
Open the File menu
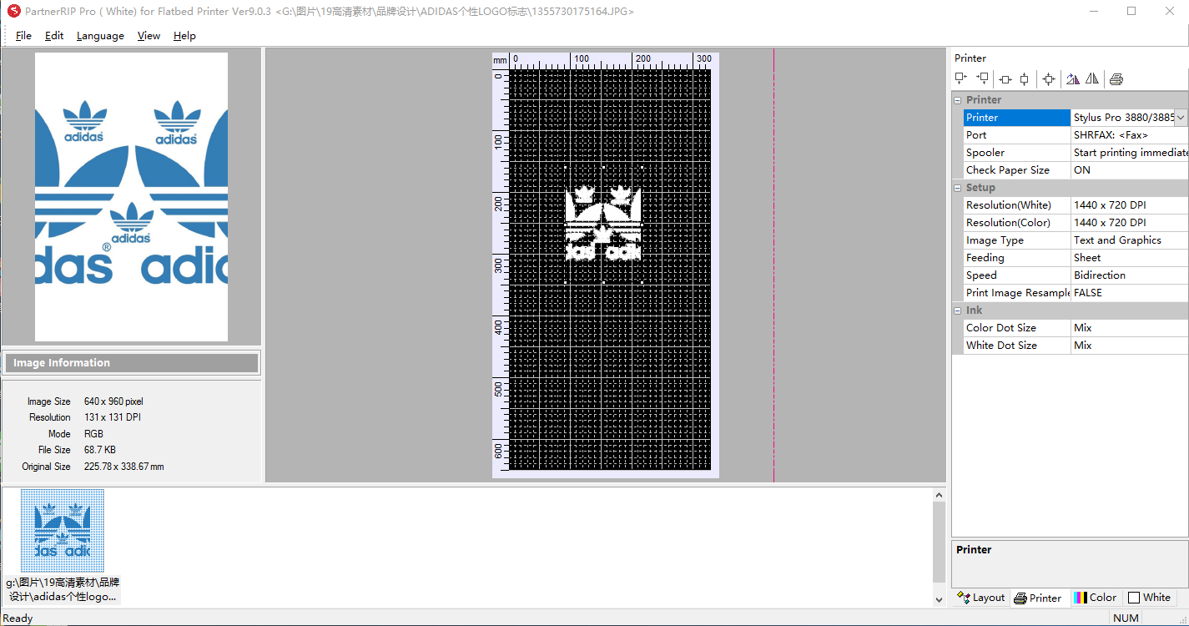pos(23,36)
